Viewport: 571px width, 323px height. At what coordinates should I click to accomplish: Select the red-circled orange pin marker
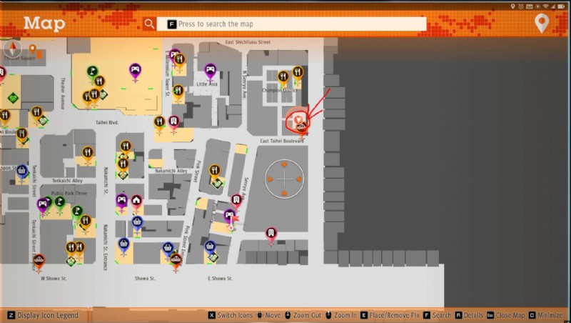(x=298, y=119)
